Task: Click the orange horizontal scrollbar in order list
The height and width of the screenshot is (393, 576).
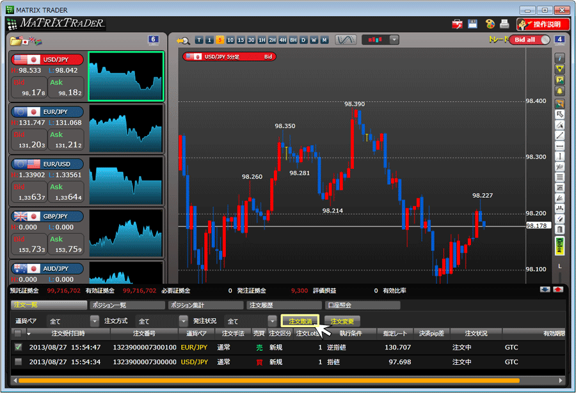Action: (269, 380)
